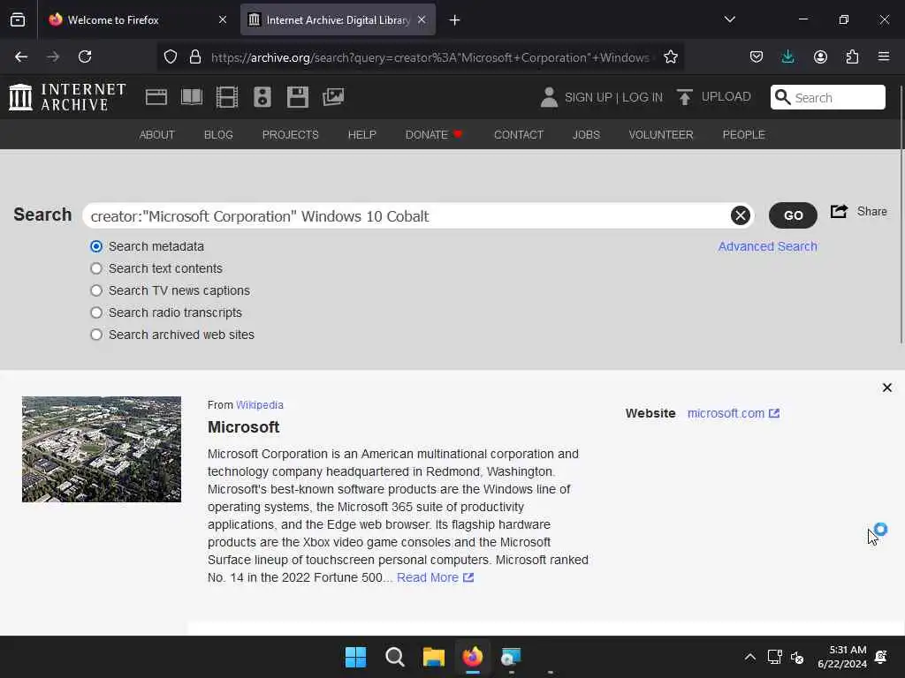
Task: Click the page vertical scrollbar
Action: click(x=901, y=214)
